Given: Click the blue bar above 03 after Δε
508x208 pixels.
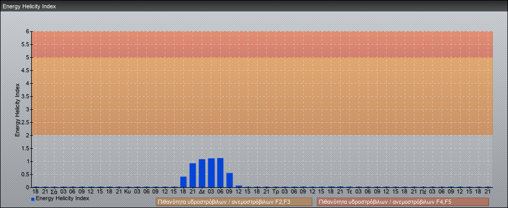Looking at the screenshot, I should click(211, 173).
